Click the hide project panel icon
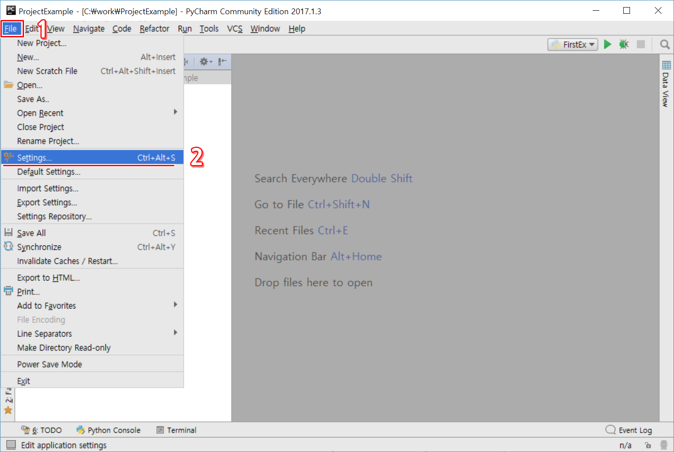Screen dimensions: 674x452 point(222,62)
